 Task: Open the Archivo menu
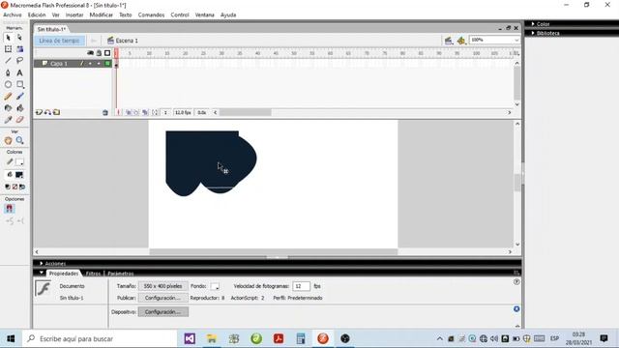click(13, 15)
